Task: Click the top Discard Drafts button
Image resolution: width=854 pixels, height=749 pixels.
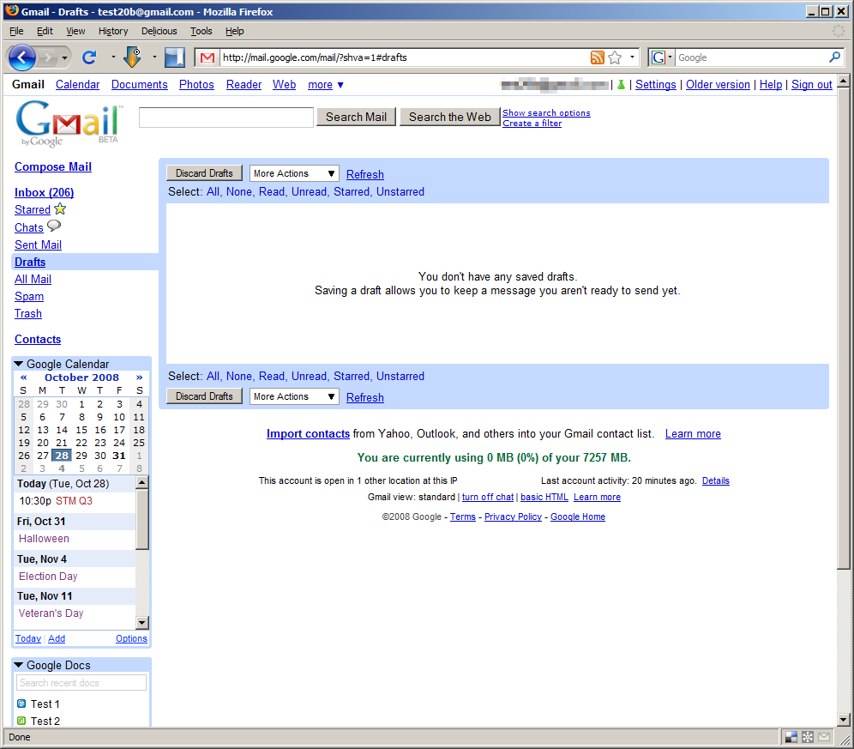Action: (204, 173)
